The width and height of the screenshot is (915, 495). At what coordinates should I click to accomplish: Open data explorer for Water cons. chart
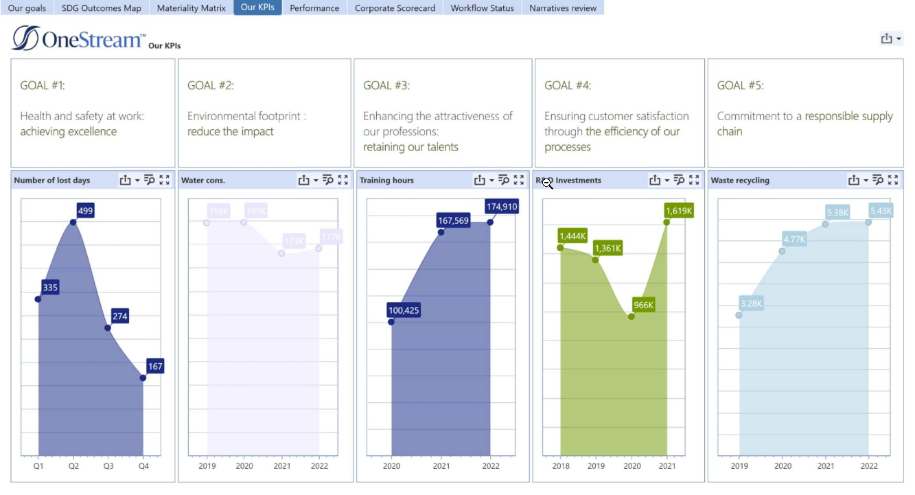click(328, 181)
